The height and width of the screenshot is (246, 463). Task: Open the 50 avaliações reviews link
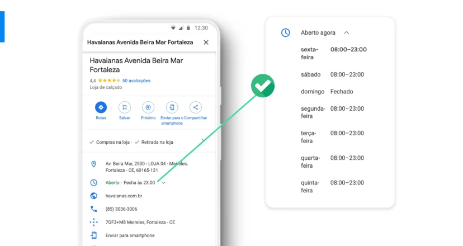pyautogui.click(x=136, y=81)
